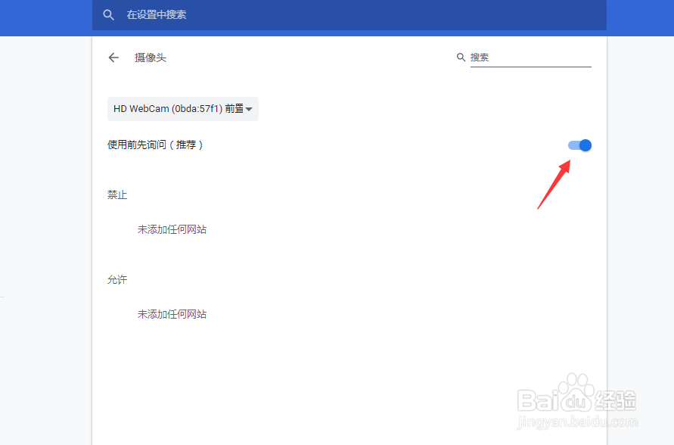Click the magnifier icon in the top search bar

pyautogui.click(x=108, y=14)
